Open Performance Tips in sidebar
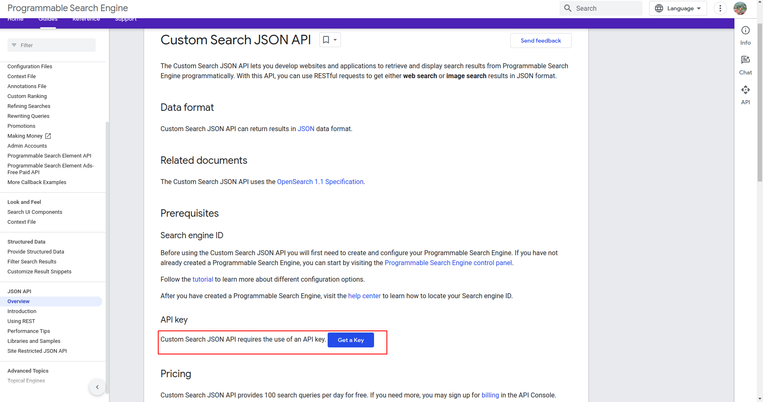This screenshot has width=763, height=402. 29,331
